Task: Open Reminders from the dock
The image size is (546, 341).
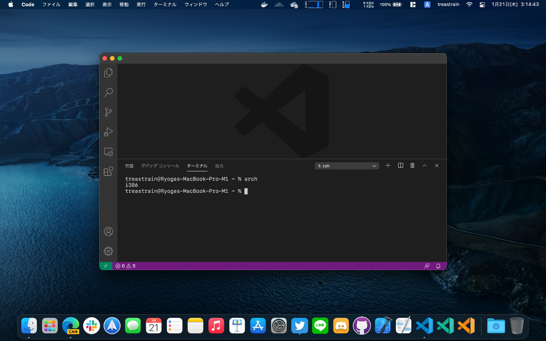Action: click(x=175, y=325)
